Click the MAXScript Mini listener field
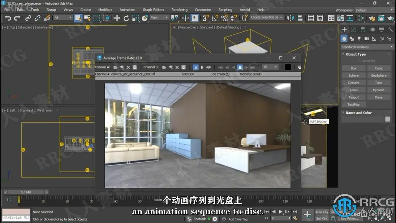The height and width of the screenshot is (223, 396). [x=16, y=218]
